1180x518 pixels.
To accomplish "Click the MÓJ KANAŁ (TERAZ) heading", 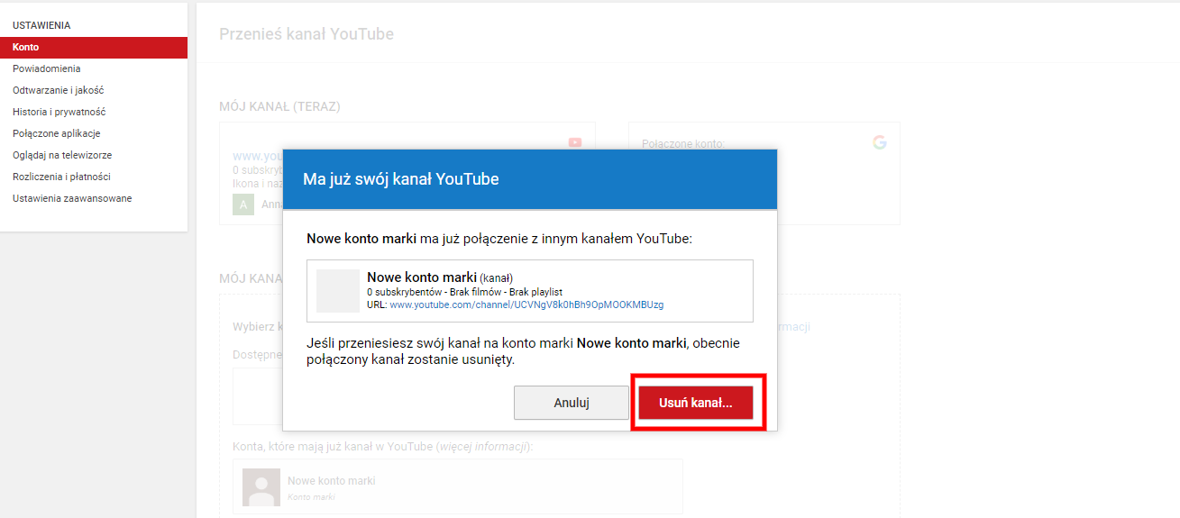I will [279, 106].
